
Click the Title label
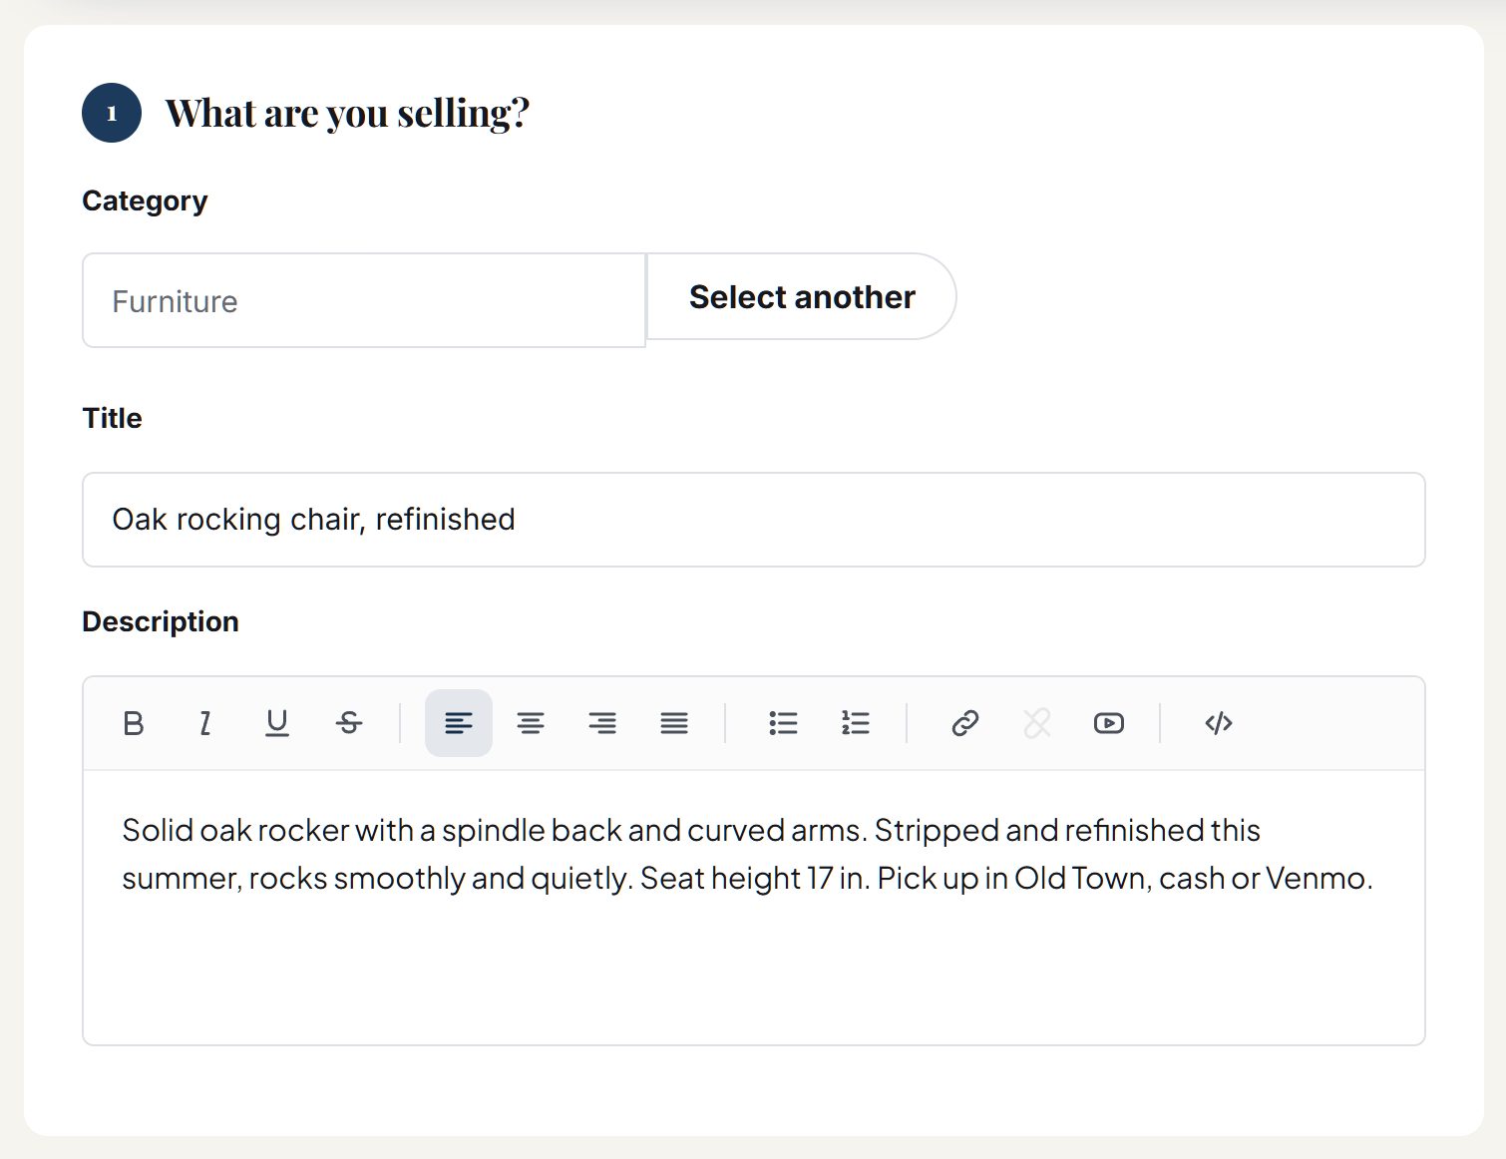pyautogui.click(x=113, y=418)
